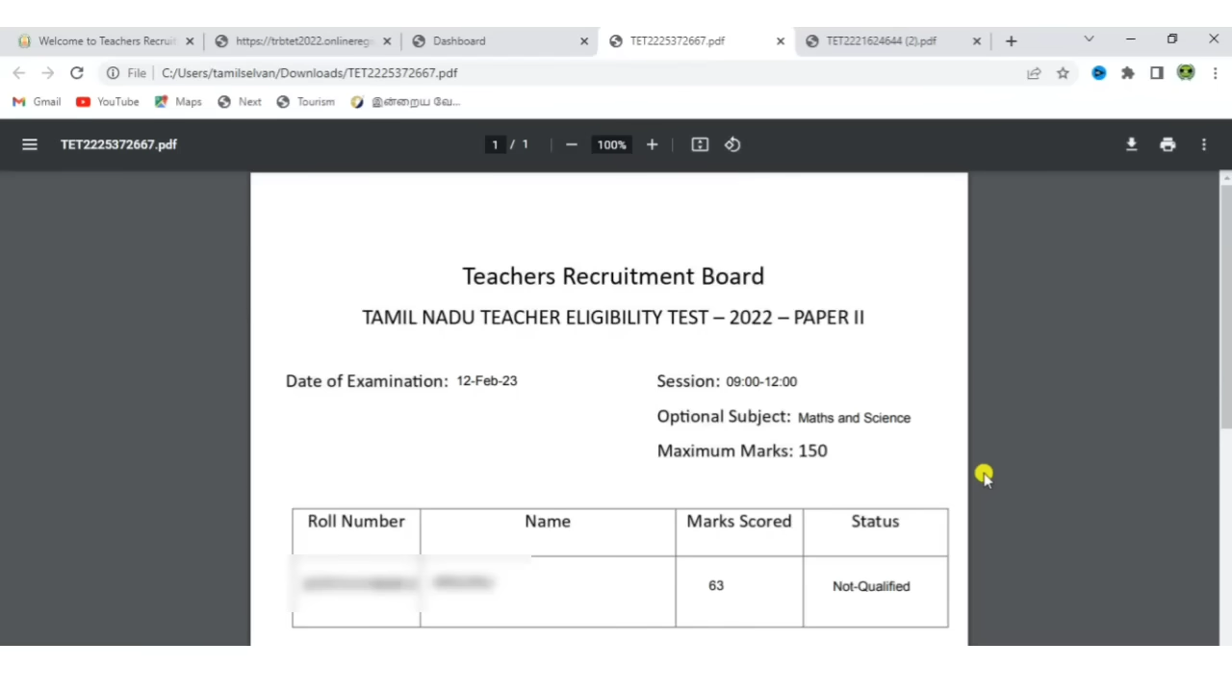
Task: Open the Next bookmark
Action: click(x=240, y=102)
